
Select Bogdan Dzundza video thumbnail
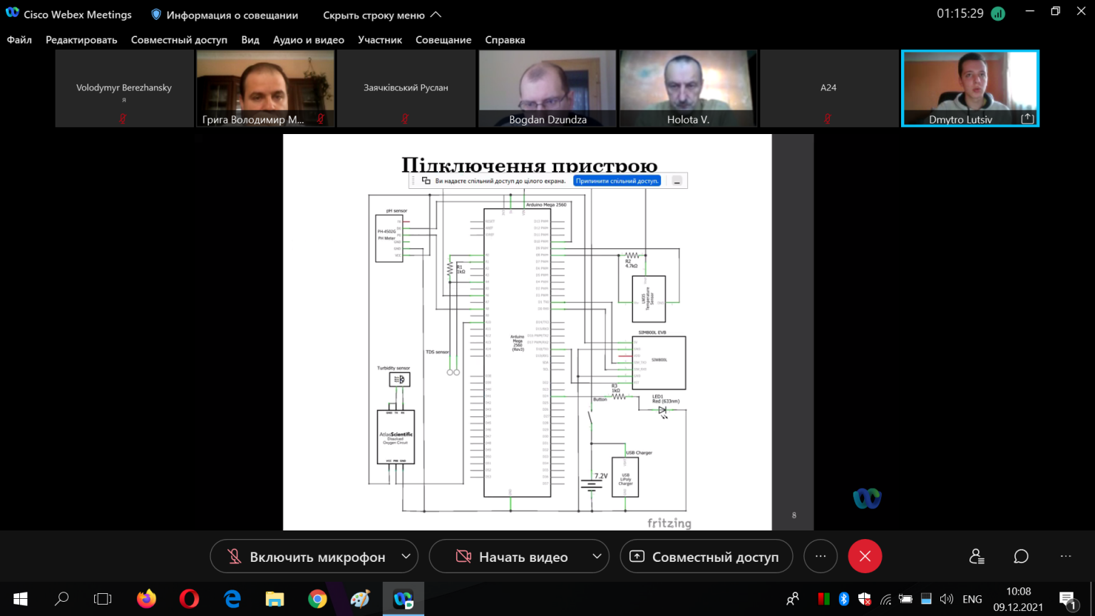[x=547, y=88]
